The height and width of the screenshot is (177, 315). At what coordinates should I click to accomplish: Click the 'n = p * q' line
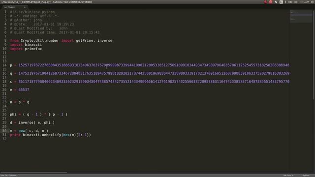pos(20,102)
